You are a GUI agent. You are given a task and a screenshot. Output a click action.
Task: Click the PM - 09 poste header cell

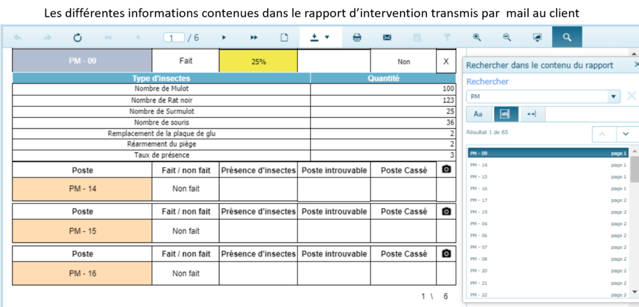point(82,61)
